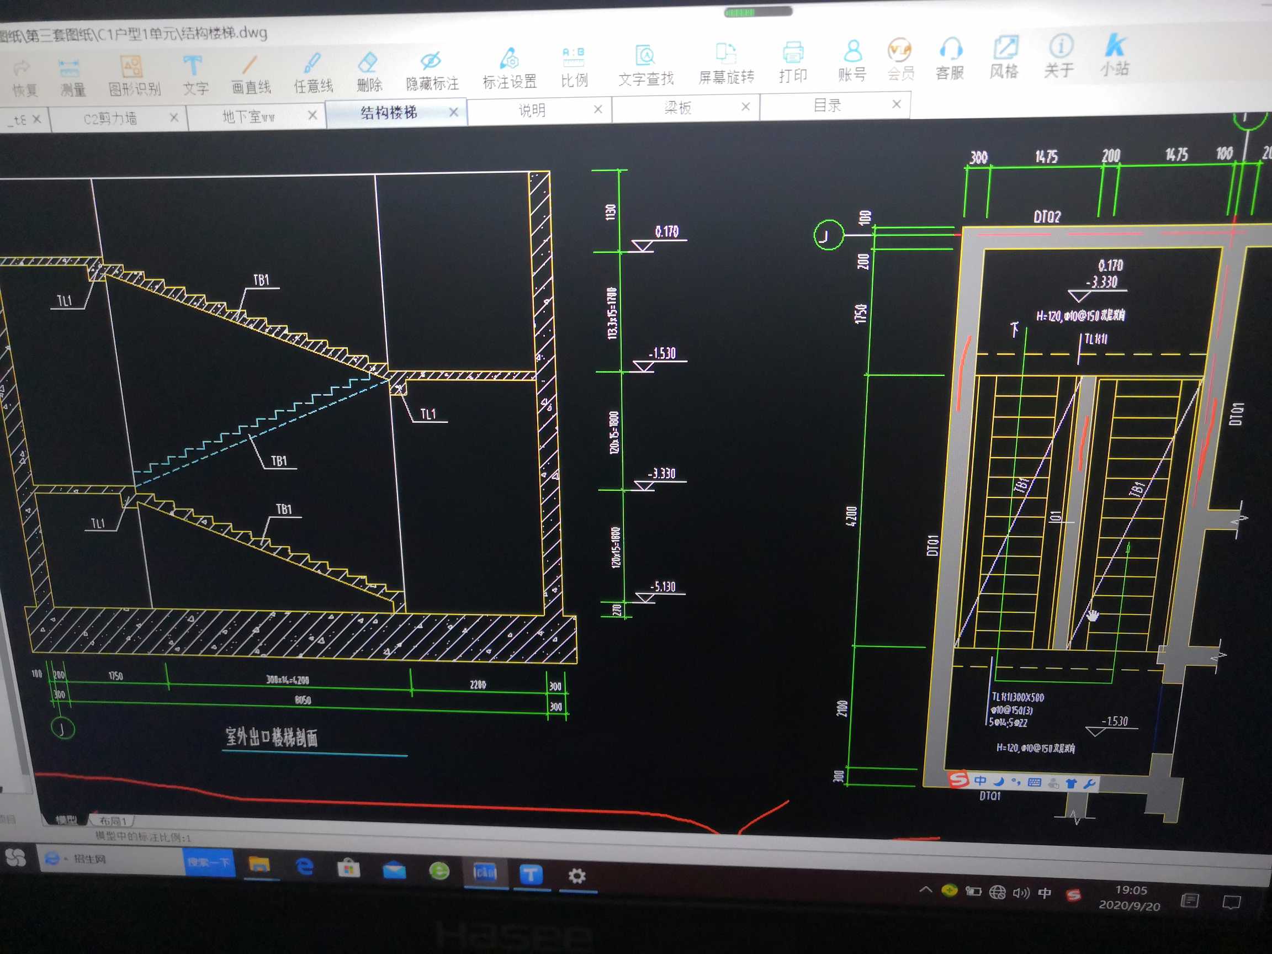The image size is (1272, 954).
Task: Toggle Sogou 中 Chinese/English mode
Action: 981,780
